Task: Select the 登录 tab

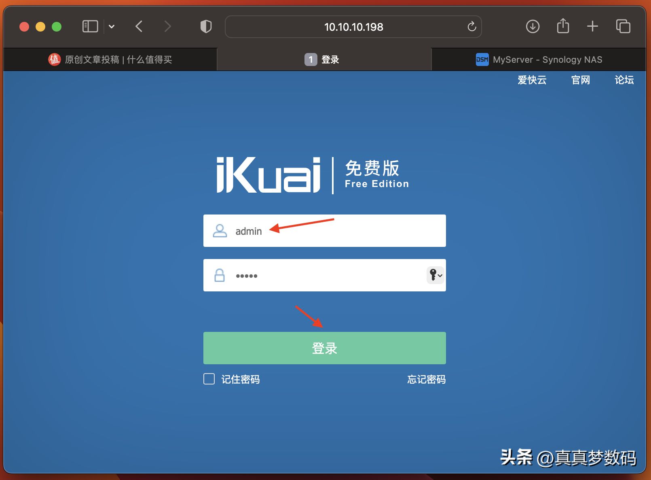Action: [324, 59]
